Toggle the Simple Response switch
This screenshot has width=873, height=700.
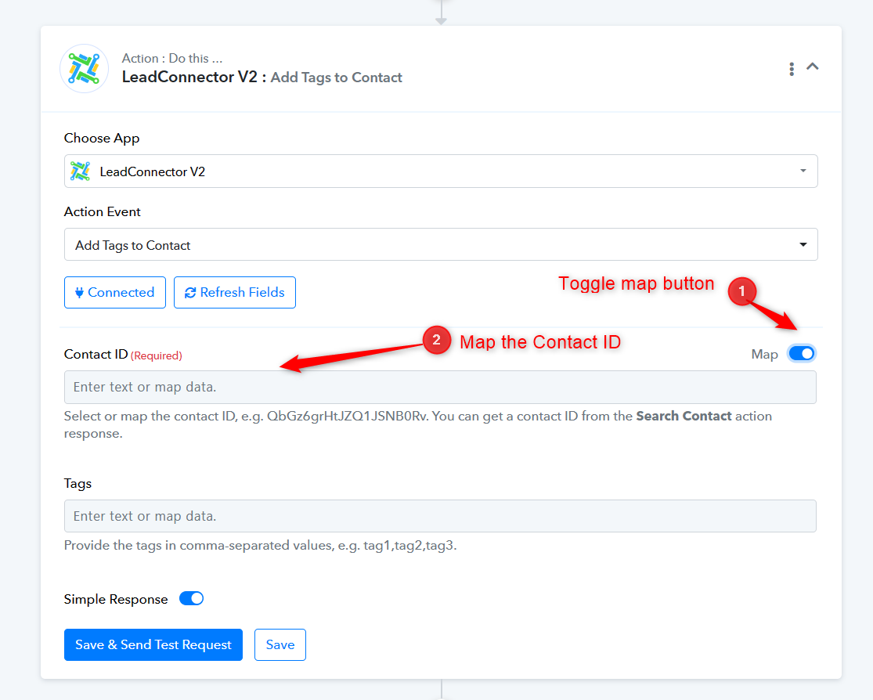click(x=191, y=599)
